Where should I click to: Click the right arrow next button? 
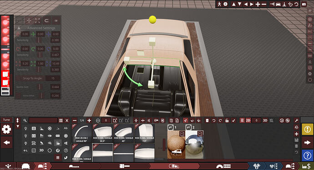click(x=307, y=143)
